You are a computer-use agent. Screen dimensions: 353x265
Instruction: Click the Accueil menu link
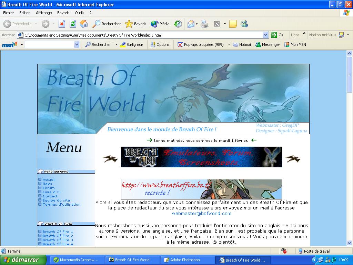[49, 179]
